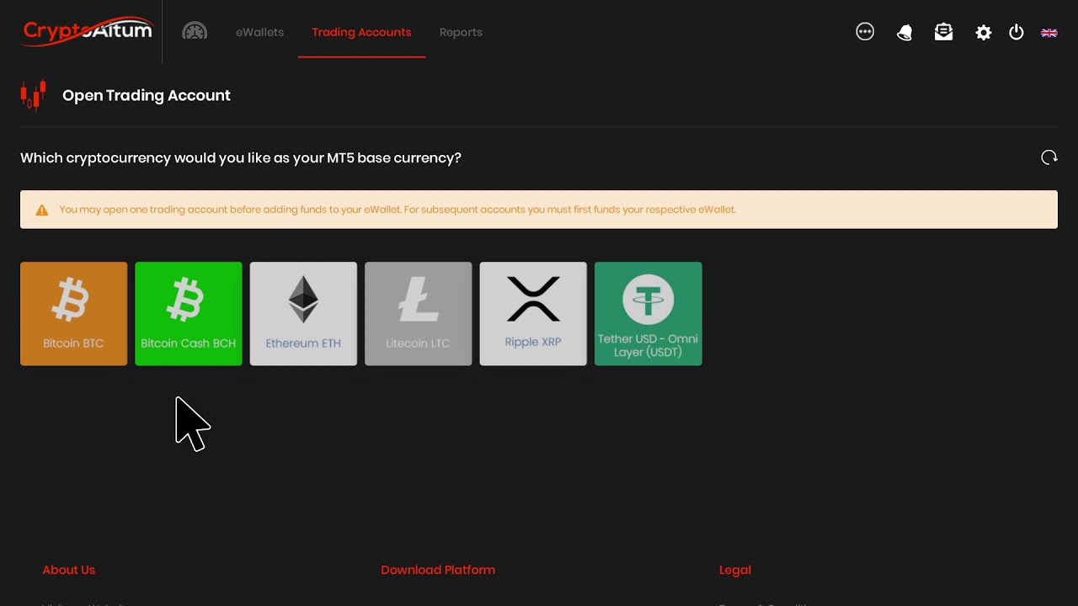Click the warning triangle in the notice banner
The image size is (1078, 606).
42,210
